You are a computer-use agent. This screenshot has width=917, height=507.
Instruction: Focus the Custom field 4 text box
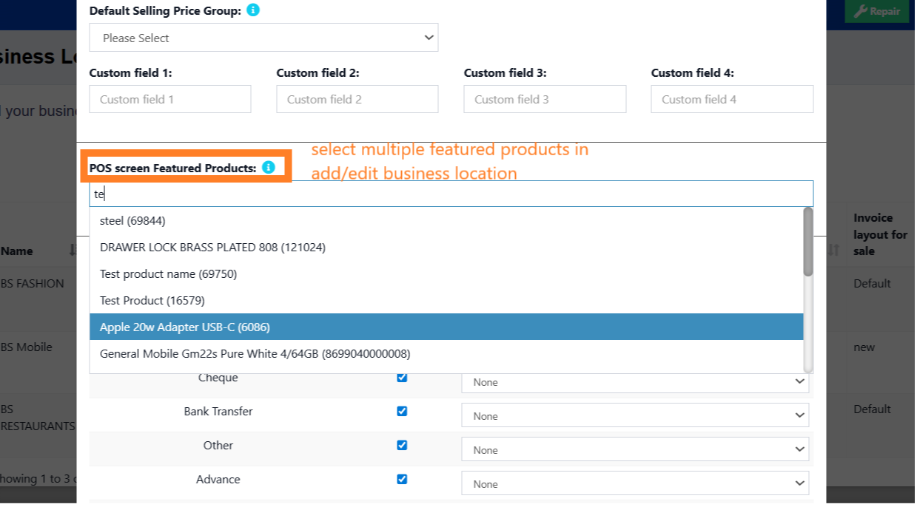[x=732, y=99]
